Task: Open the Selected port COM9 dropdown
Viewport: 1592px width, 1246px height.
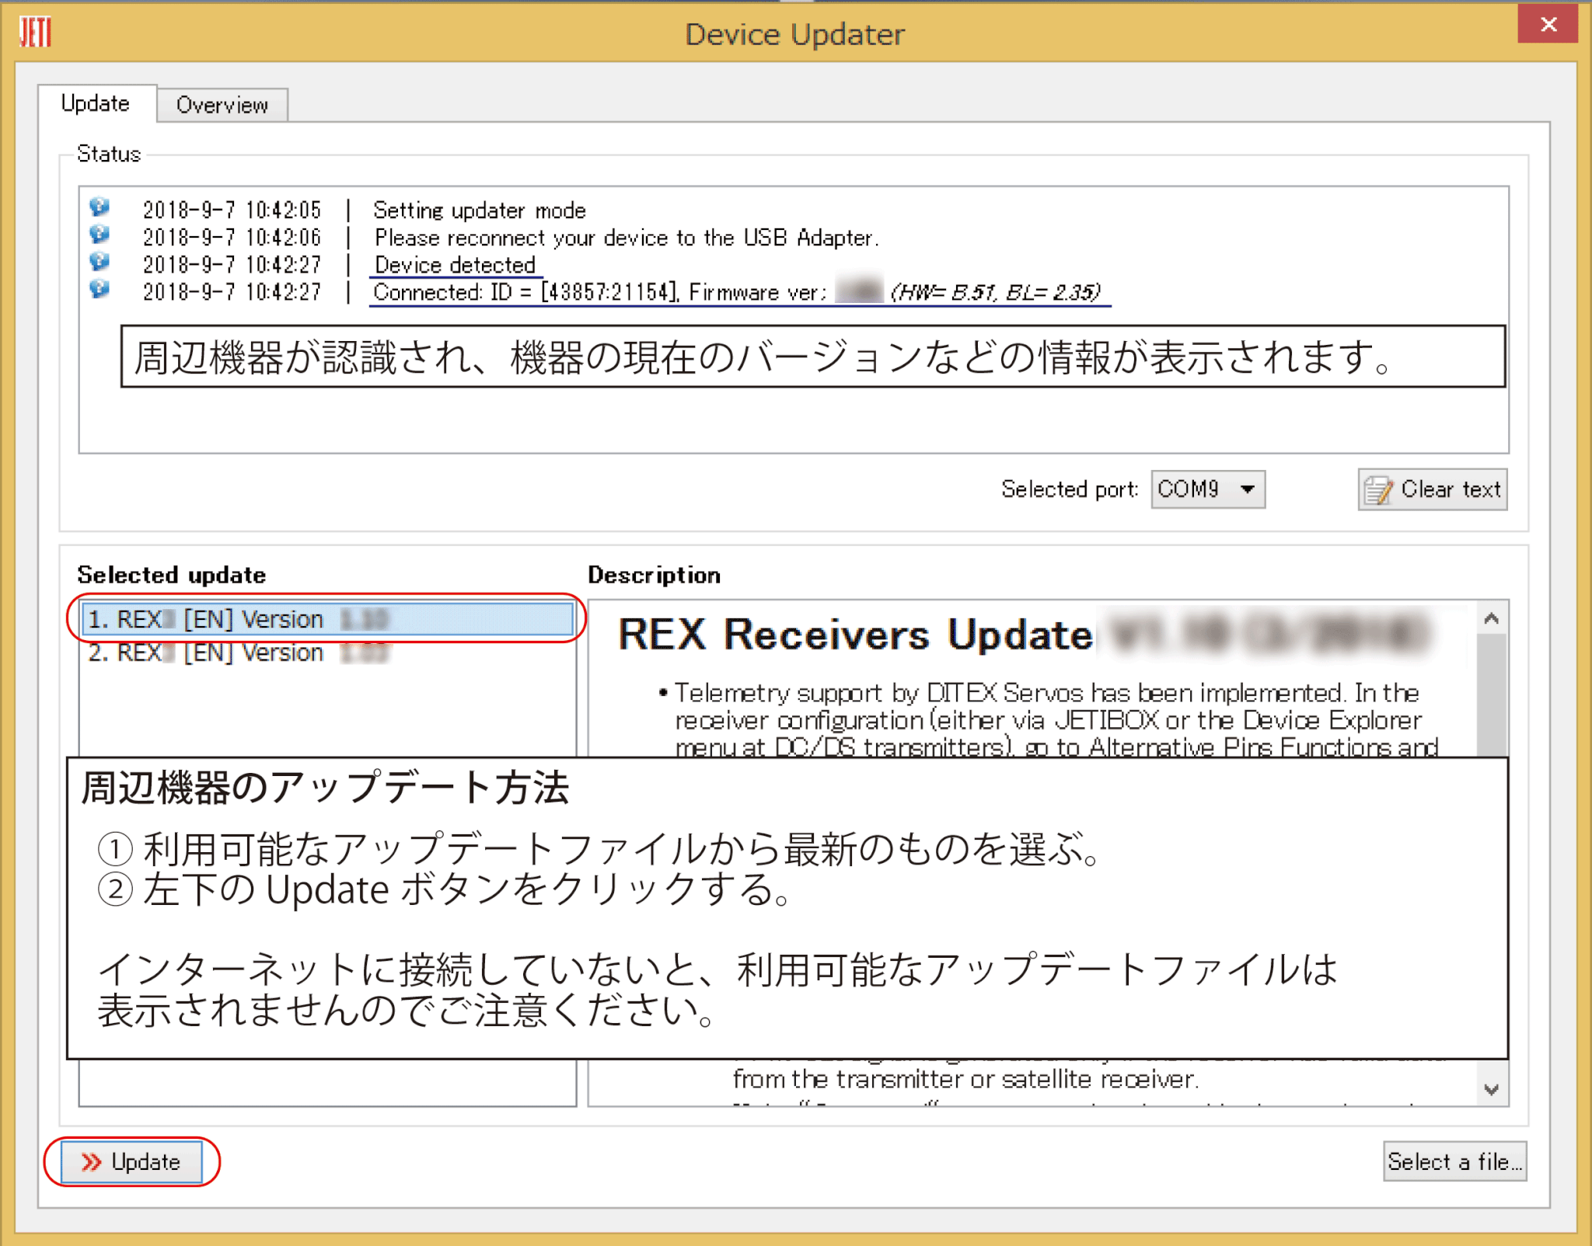Action: [x=1208, y=489]
